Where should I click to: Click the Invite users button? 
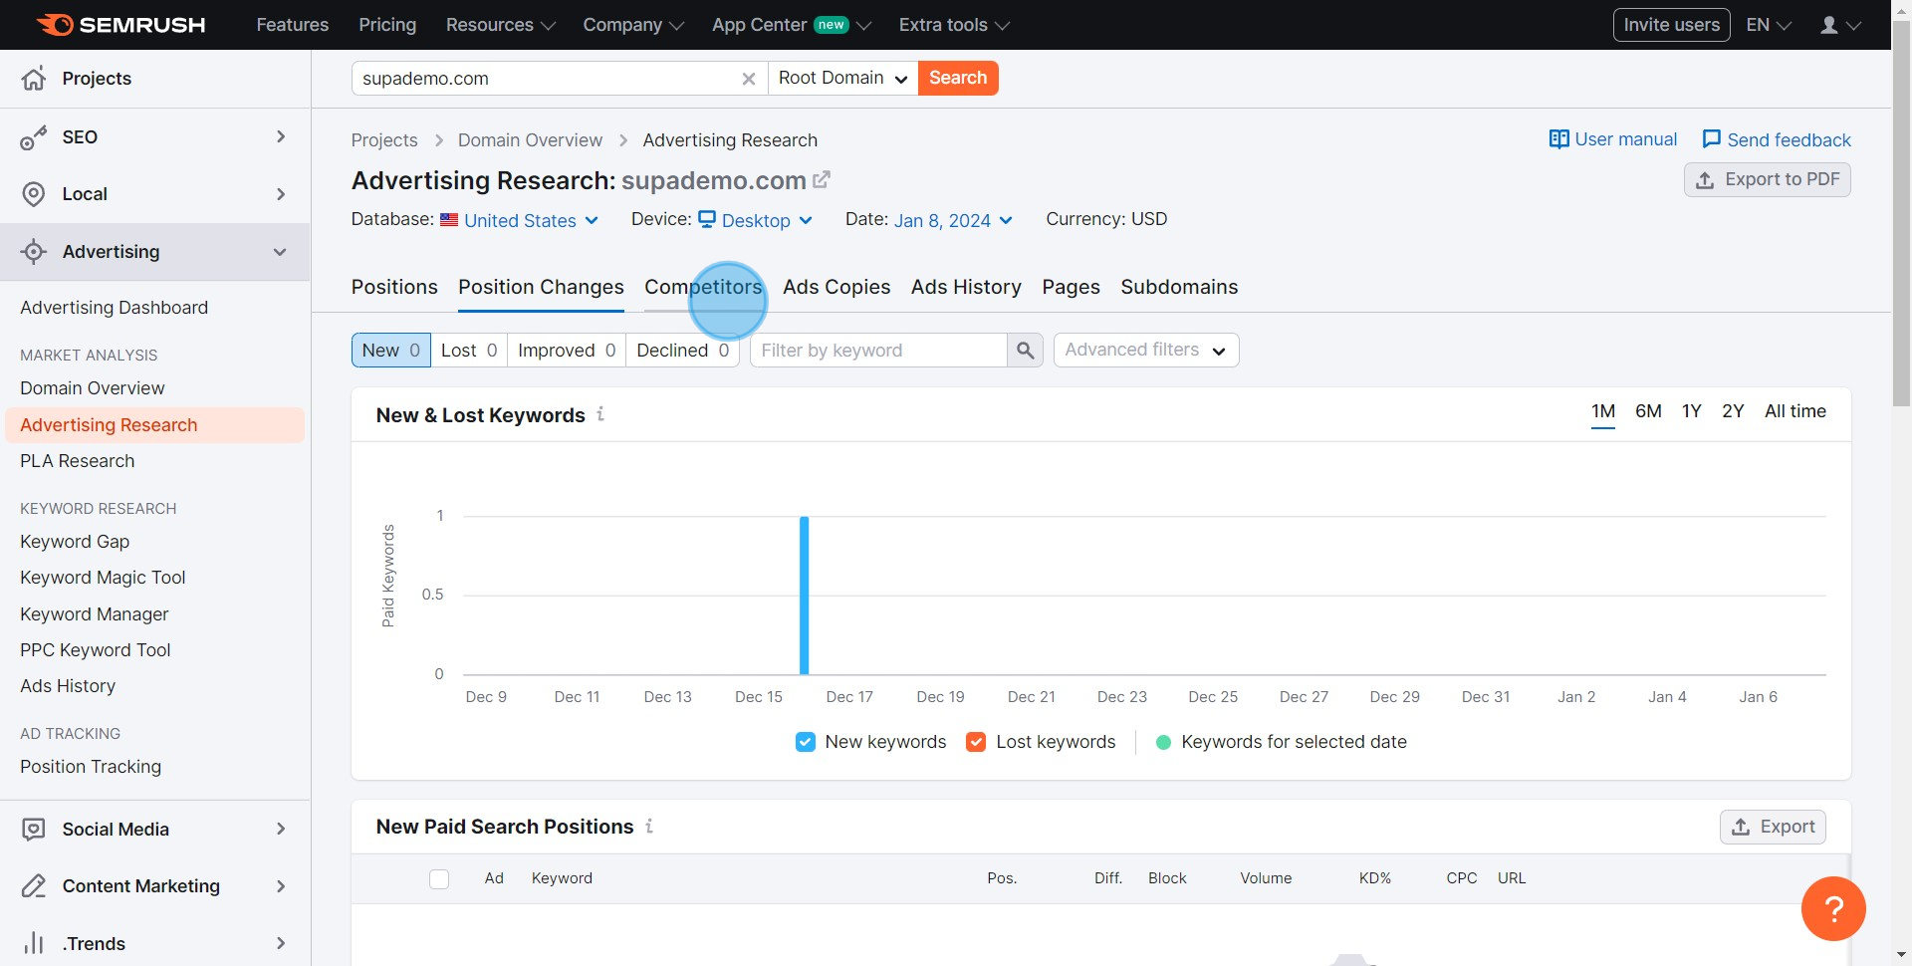1671,25
